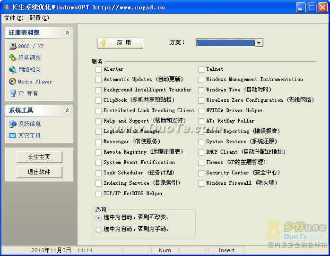
Task: Click the 长生主页 button
Action: tap(39, 157)
